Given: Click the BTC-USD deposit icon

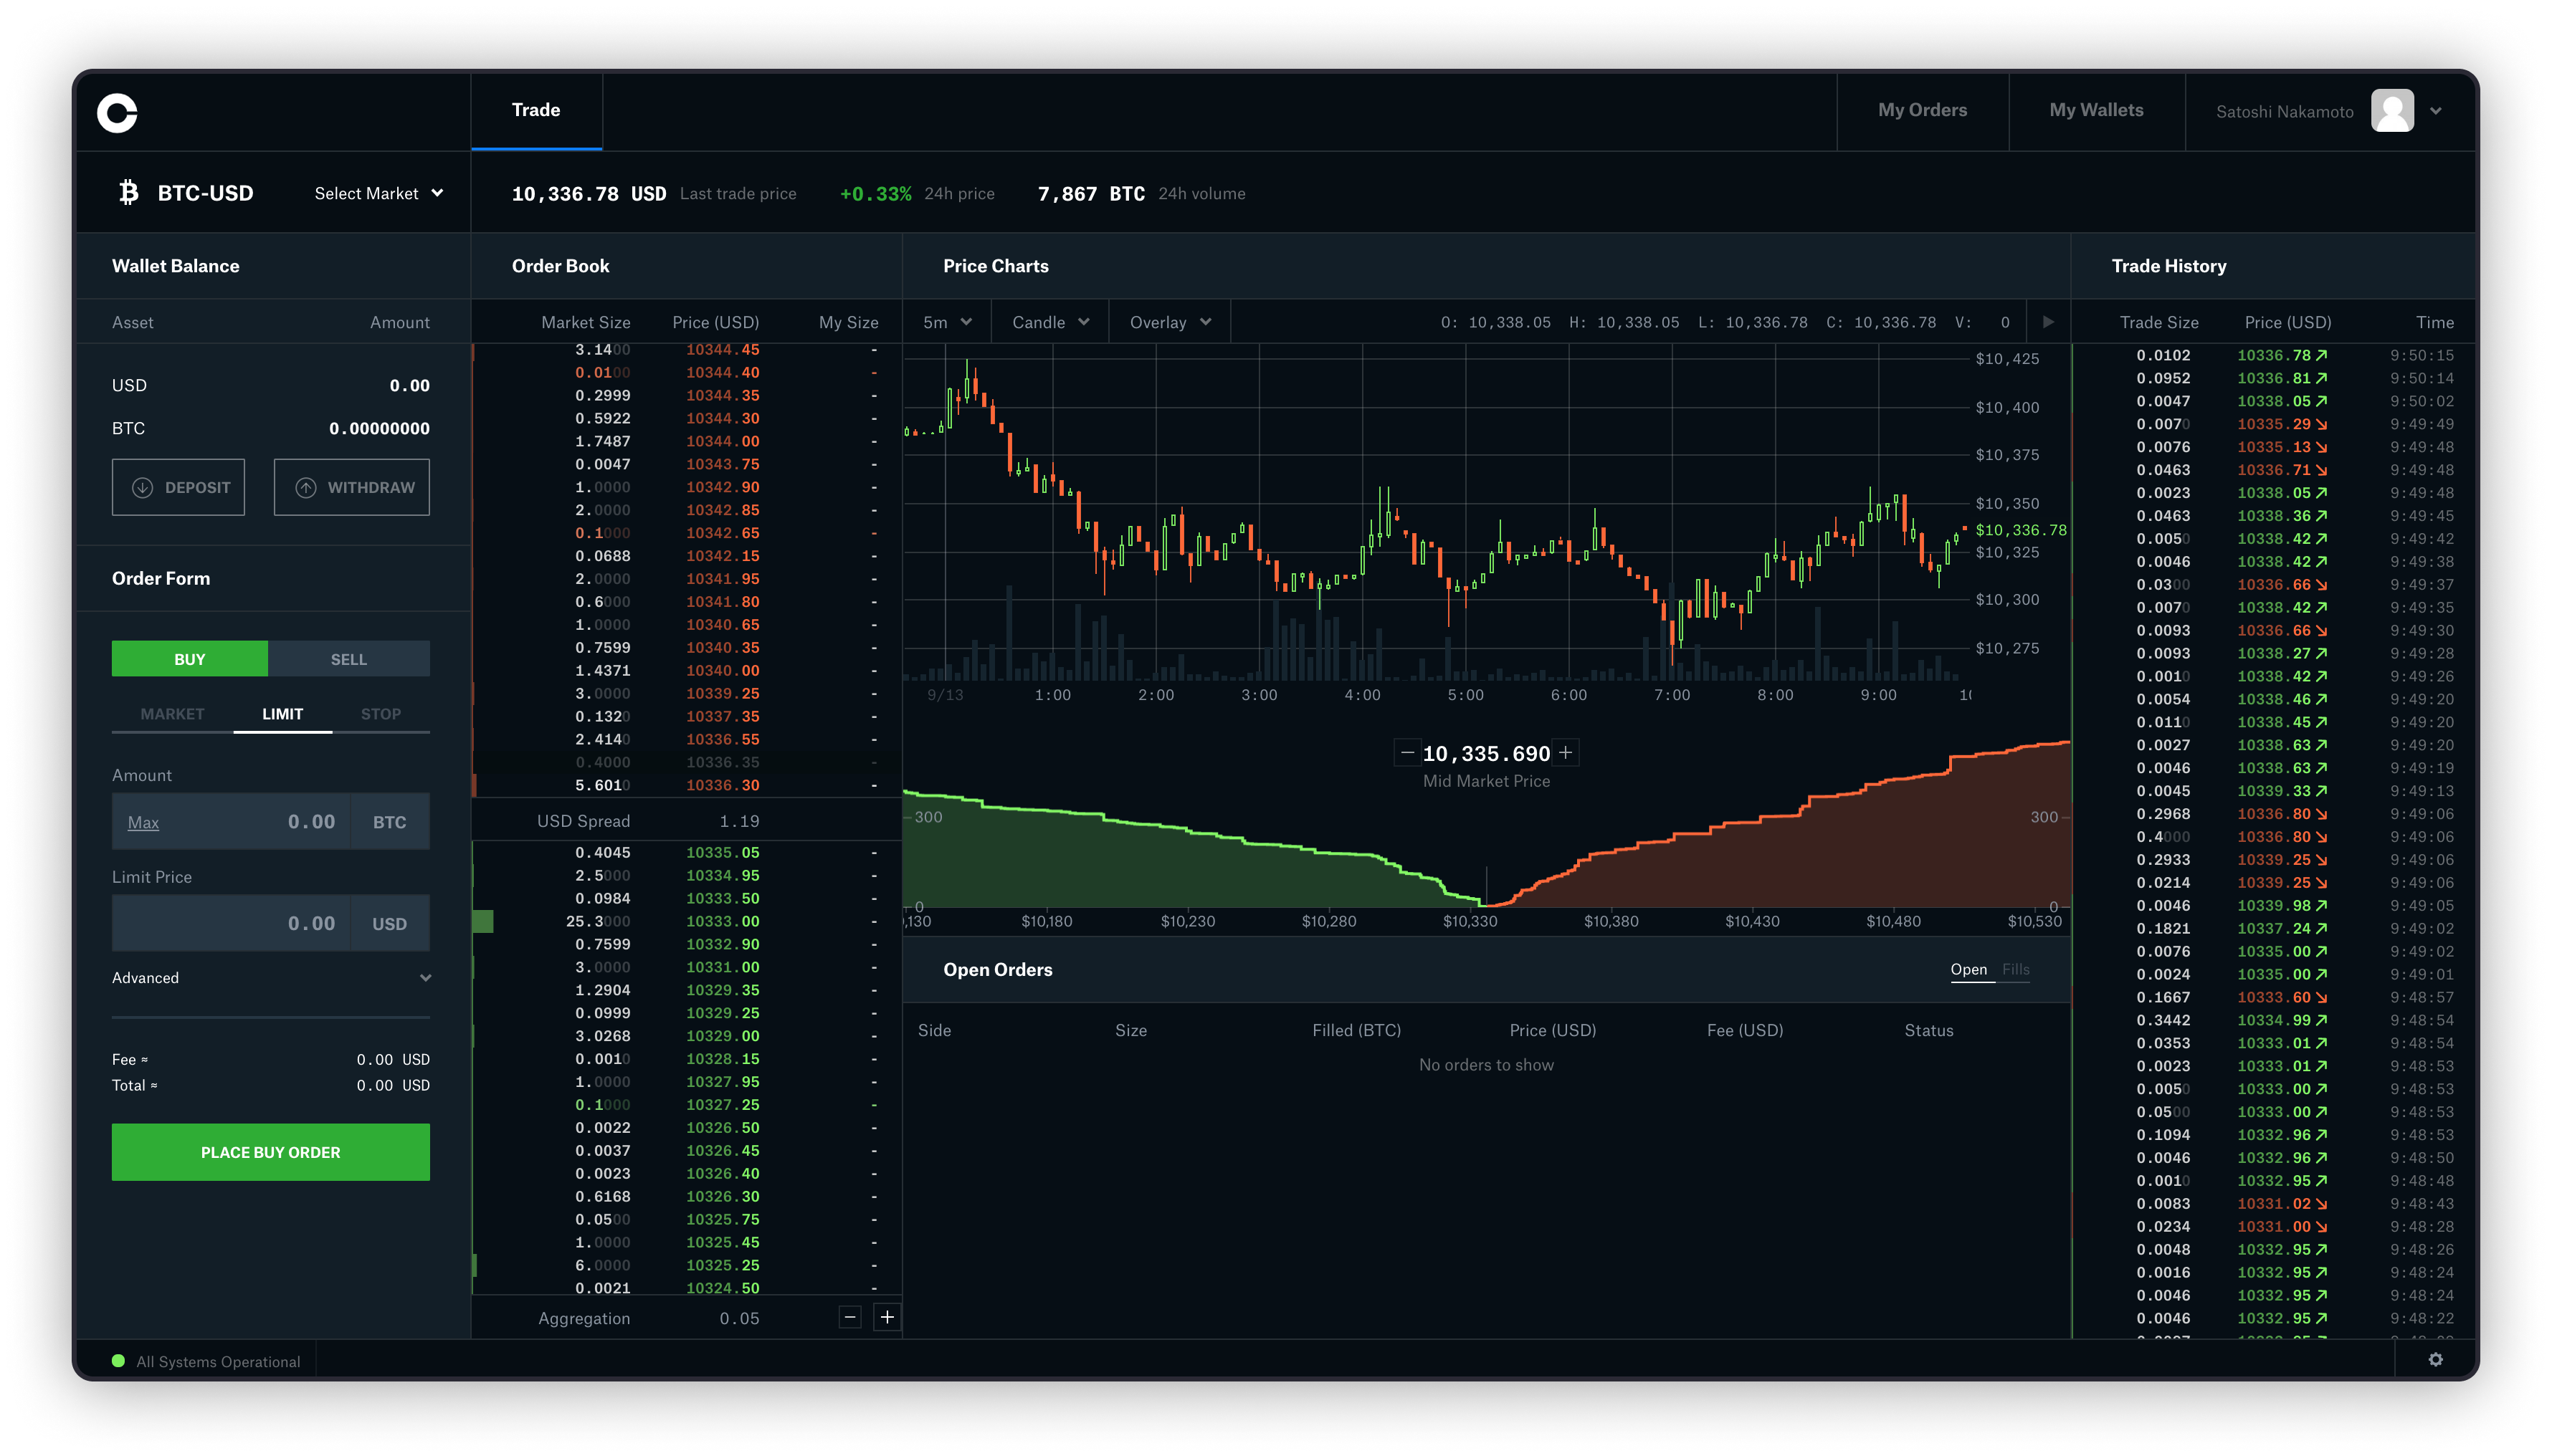Looking at the screenshot, I should (142, 487).
